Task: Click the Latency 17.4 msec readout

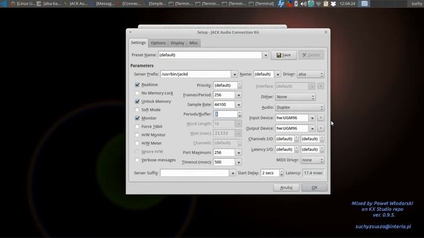Action: pos(313,173)
